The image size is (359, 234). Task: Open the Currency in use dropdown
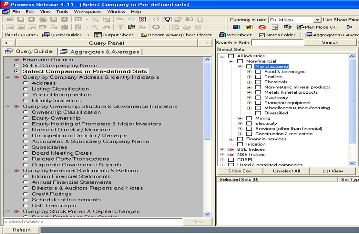[x=317, y=20]
